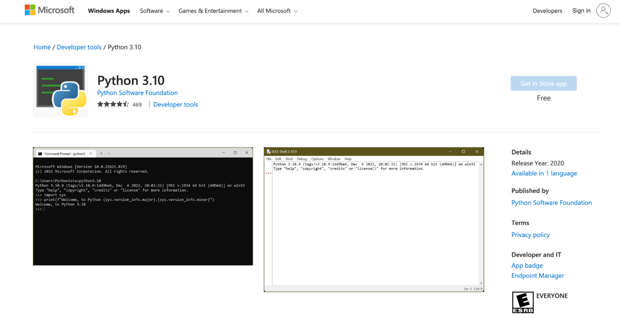Open the user account sign-in icon
The width and height of the screenshot is (620, 319).
(x=603, y=10)
